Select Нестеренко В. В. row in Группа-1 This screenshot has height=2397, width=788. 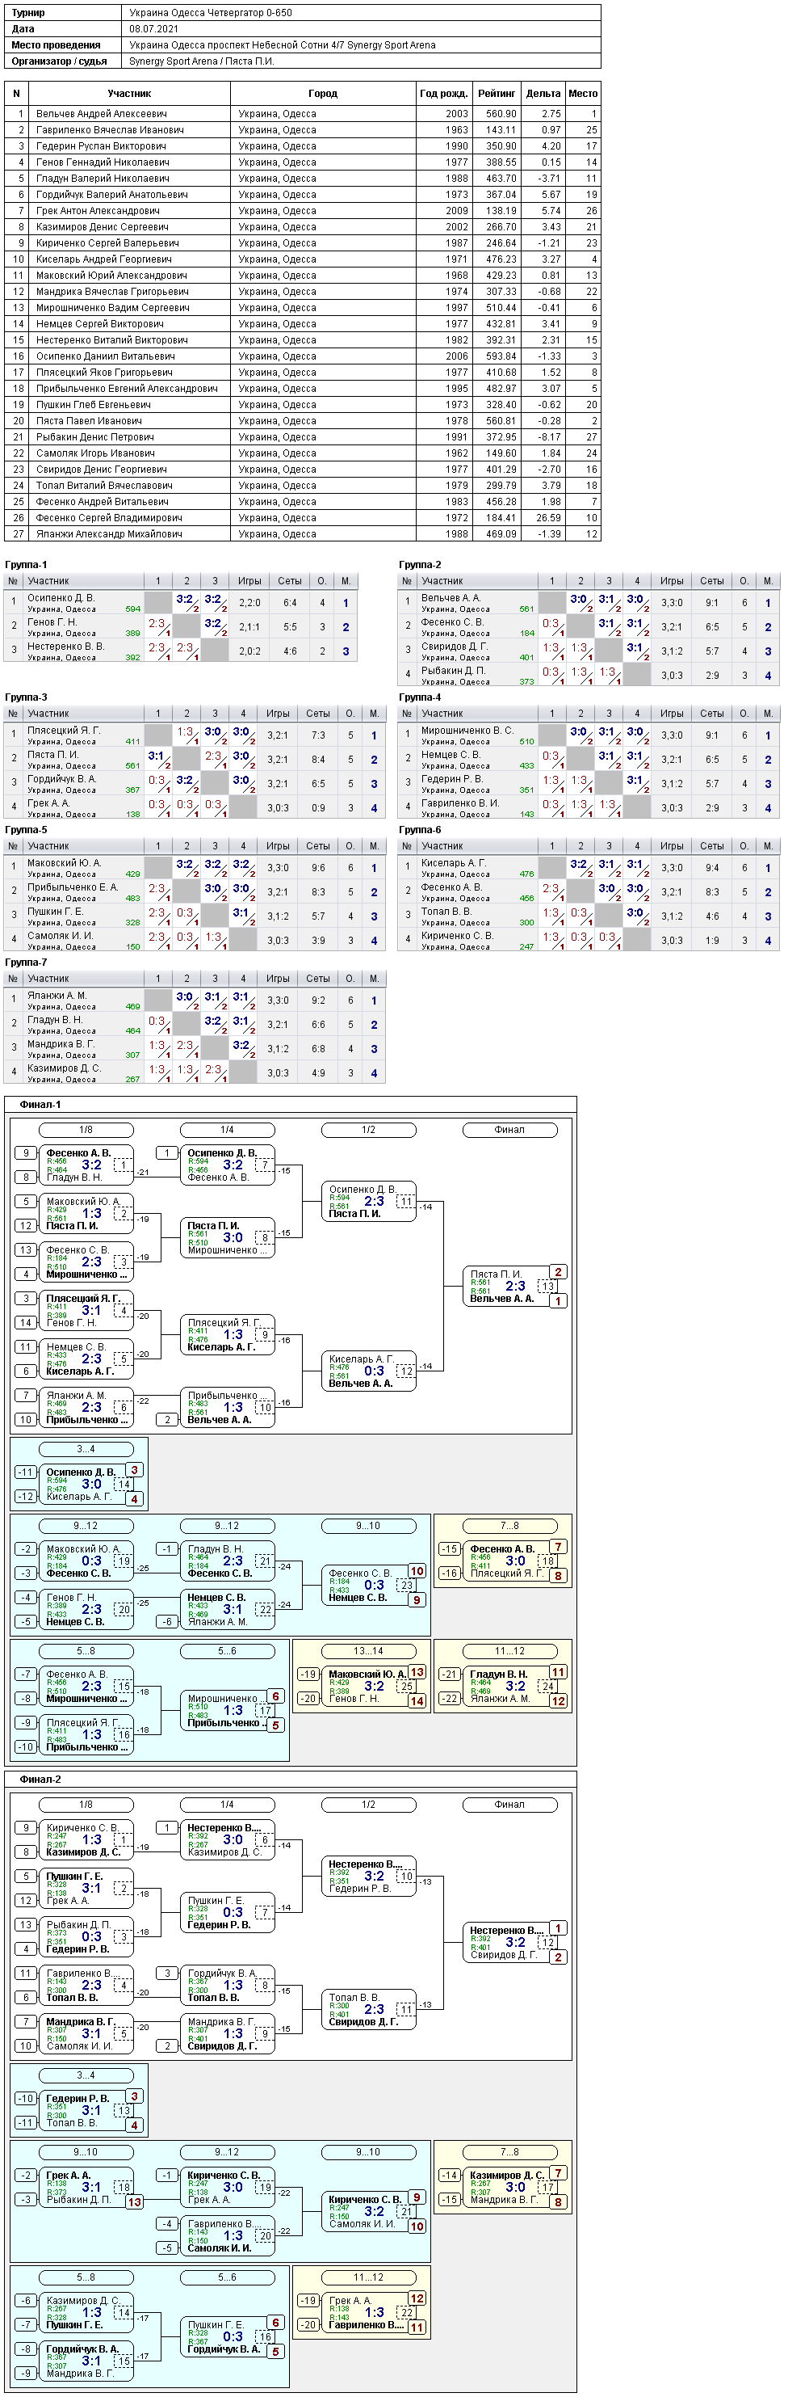point(180,651)
